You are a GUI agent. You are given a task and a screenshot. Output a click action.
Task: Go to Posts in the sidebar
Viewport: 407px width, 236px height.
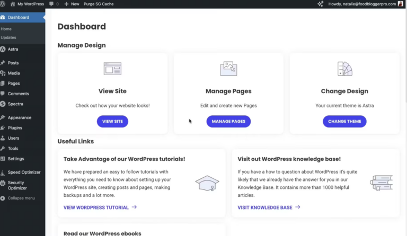13,63
